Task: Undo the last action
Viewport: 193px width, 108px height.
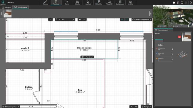Action: [x=80, y=20]
